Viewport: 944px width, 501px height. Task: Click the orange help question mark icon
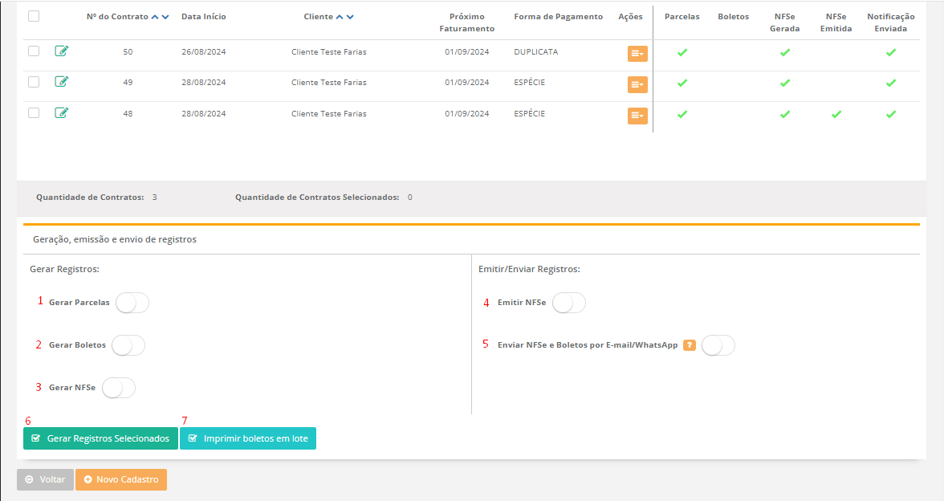[689, 345]
